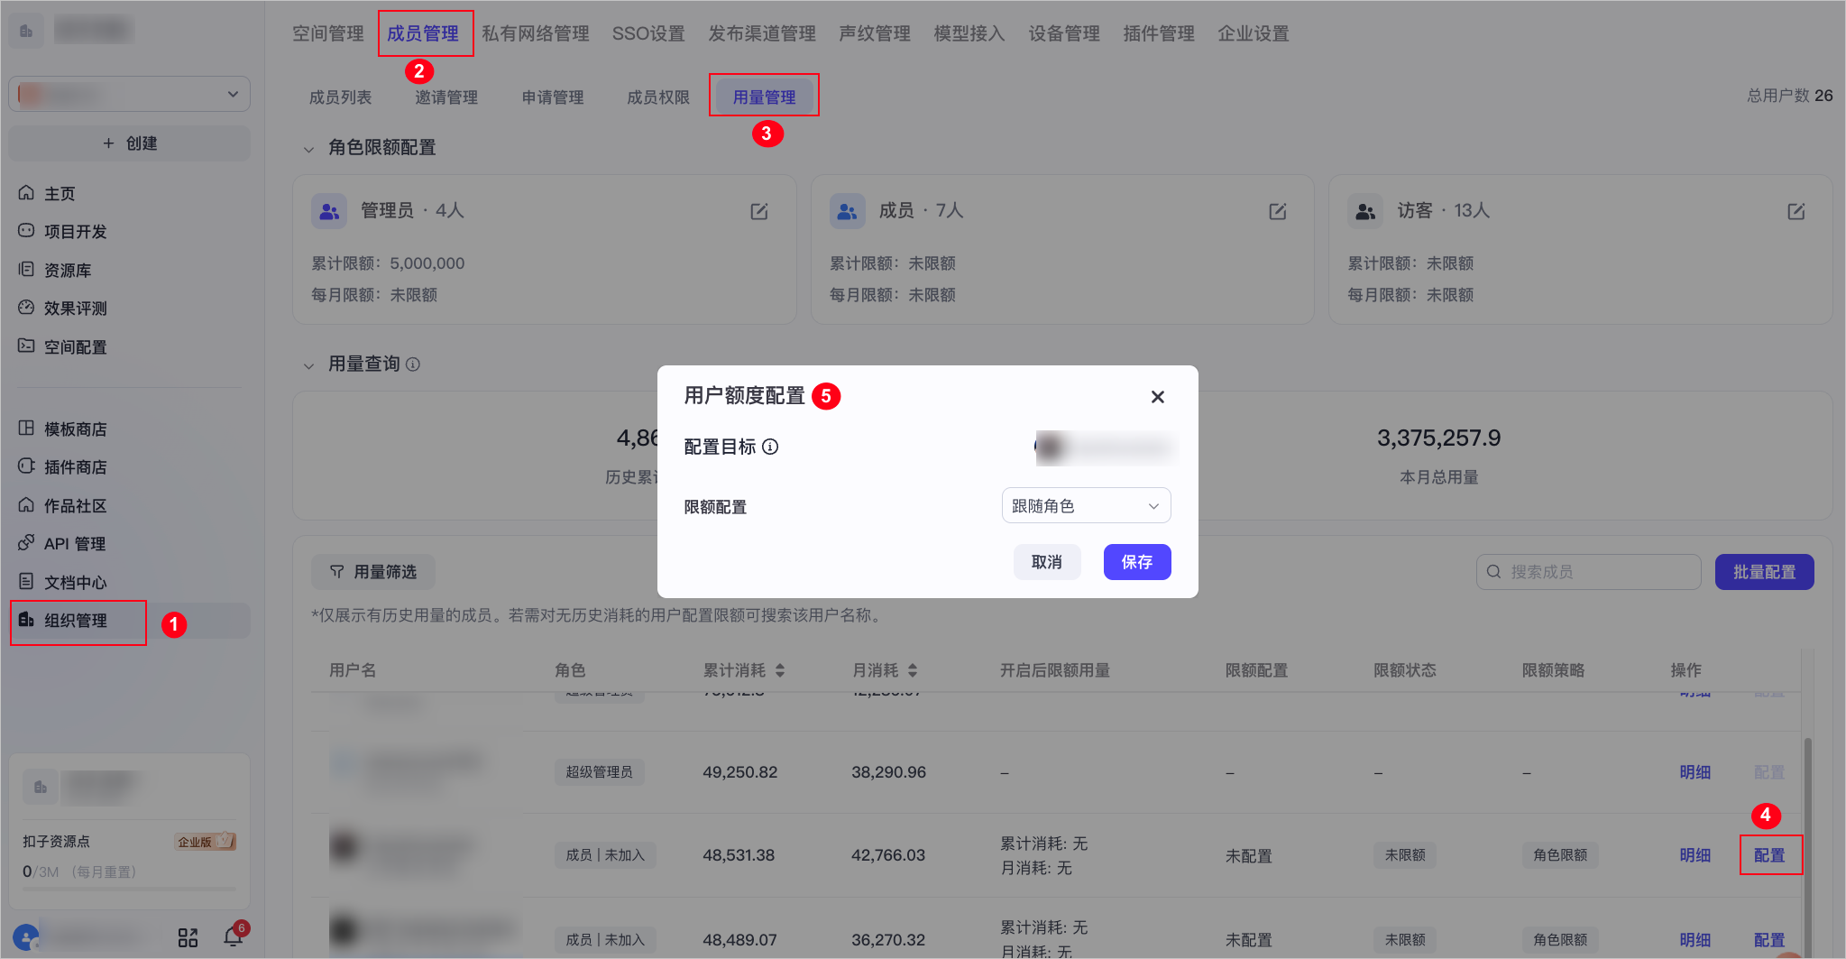Click 配置 for the 48,531.38 row
The height and width of the screenshot is (959, 1846).
(x=1769, y=855)
